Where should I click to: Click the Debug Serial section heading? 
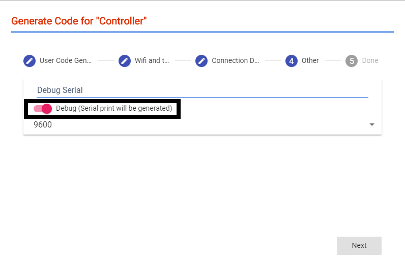pos(60,90)
